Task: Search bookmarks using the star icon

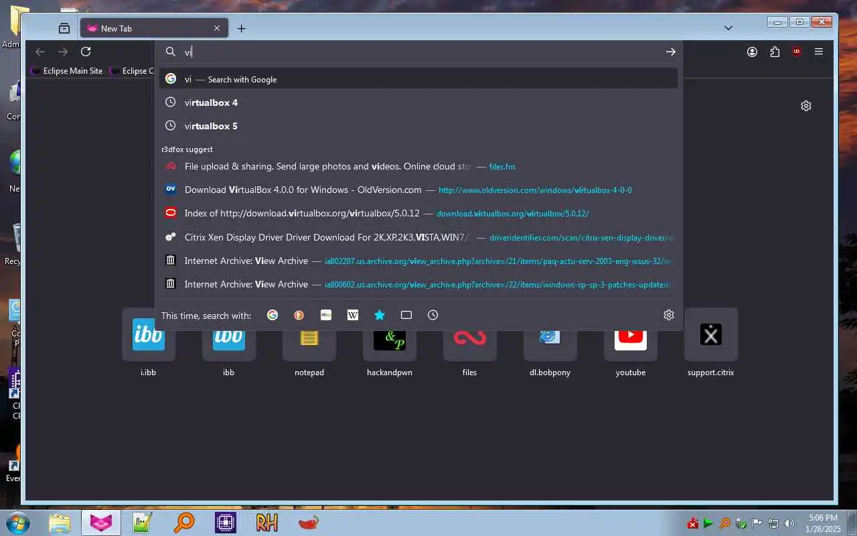Action: click(x=380, y=315)
